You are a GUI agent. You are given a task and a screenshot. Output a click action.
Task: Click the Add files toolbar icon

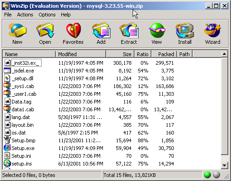pos(101,31)
